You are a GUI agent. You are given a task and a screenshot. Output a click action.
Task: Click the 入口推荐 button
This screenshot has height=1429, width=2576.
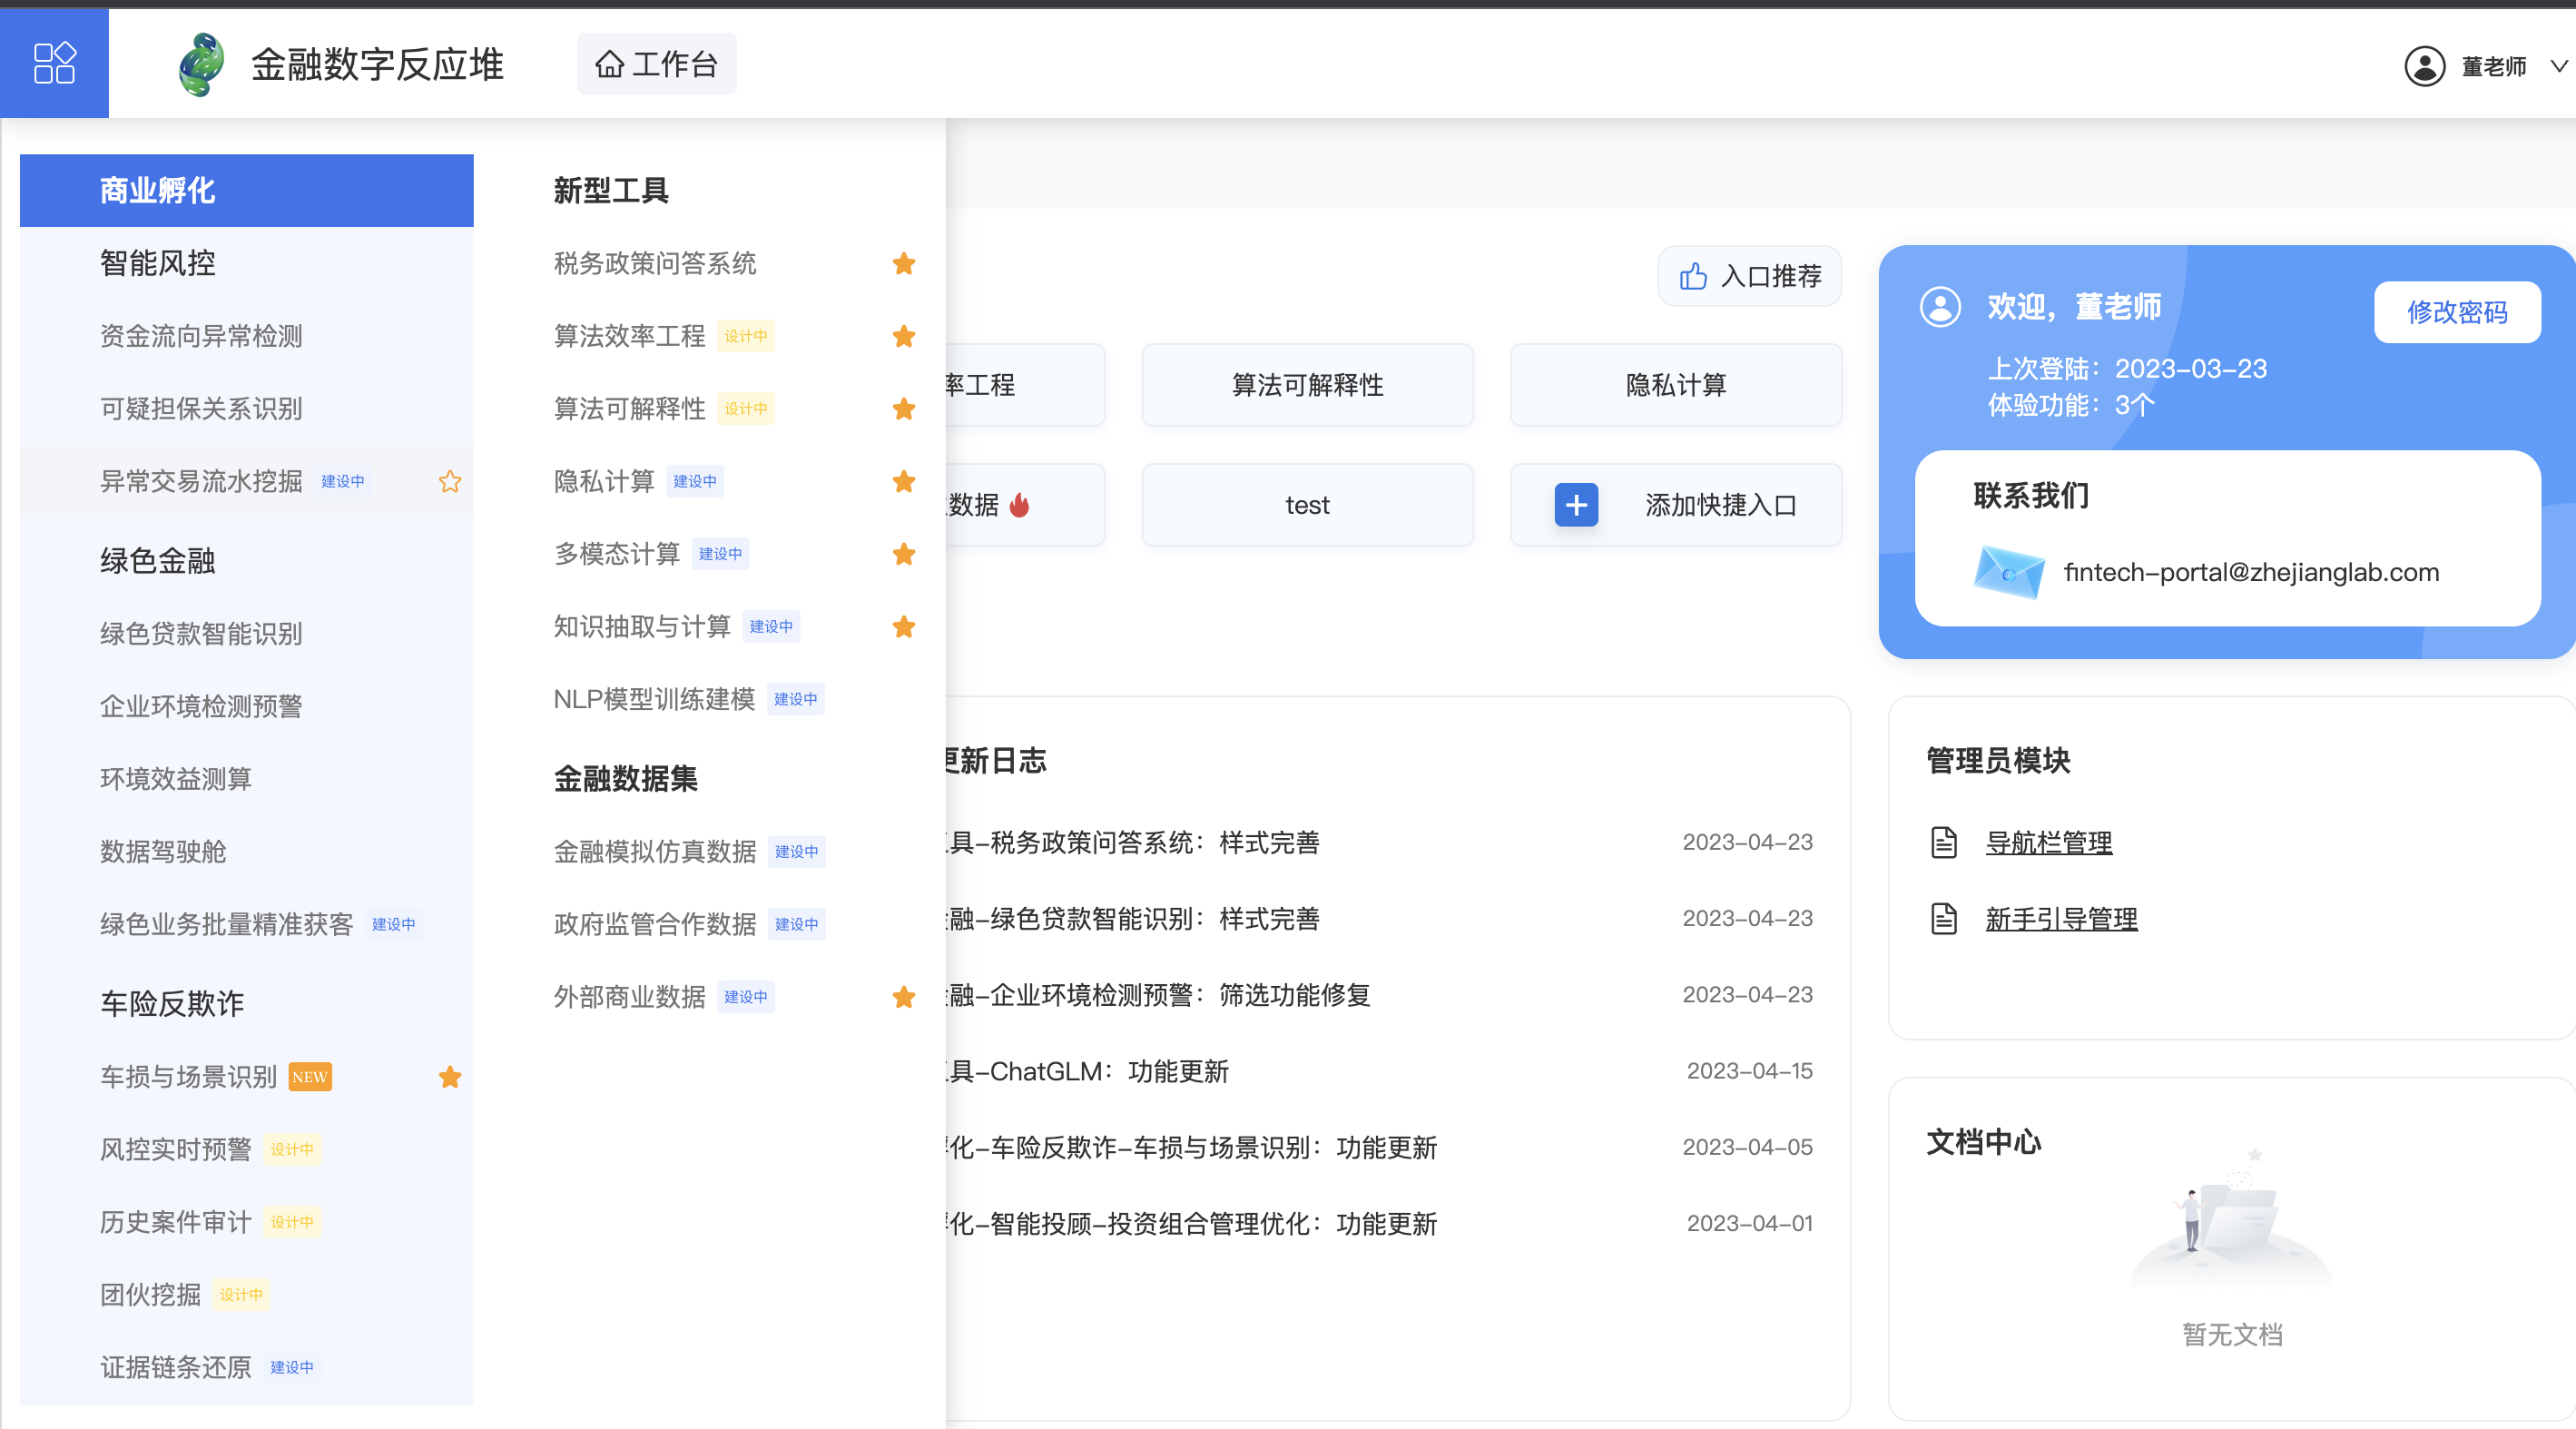coord(1750,276)
